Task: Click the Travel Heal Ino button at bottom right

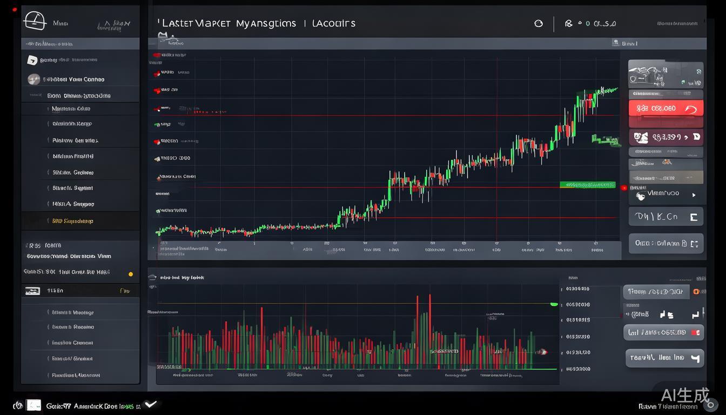Action: [x=664, y=357]
